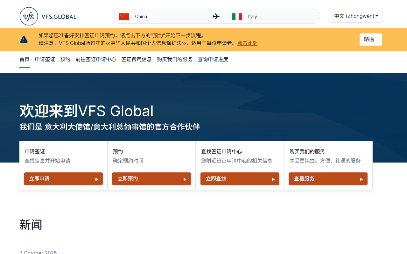Open the 点击此处 link in banner
Screen dimensions: 407x254
[x=247, y=43]
